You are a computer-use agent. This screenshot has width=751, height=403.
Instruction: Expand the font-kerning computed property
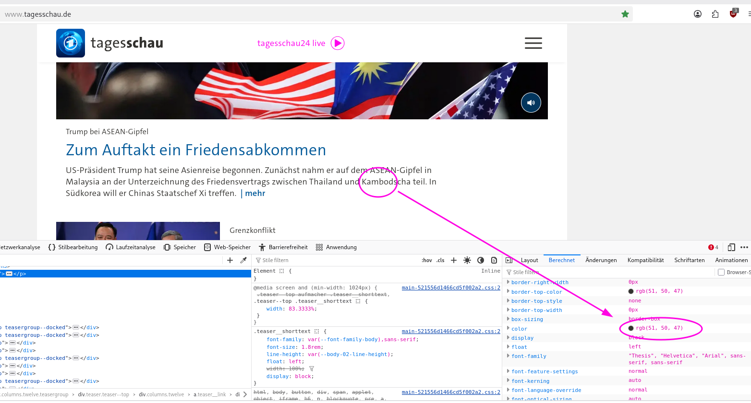pyautogui.click(x=508, y=380)
